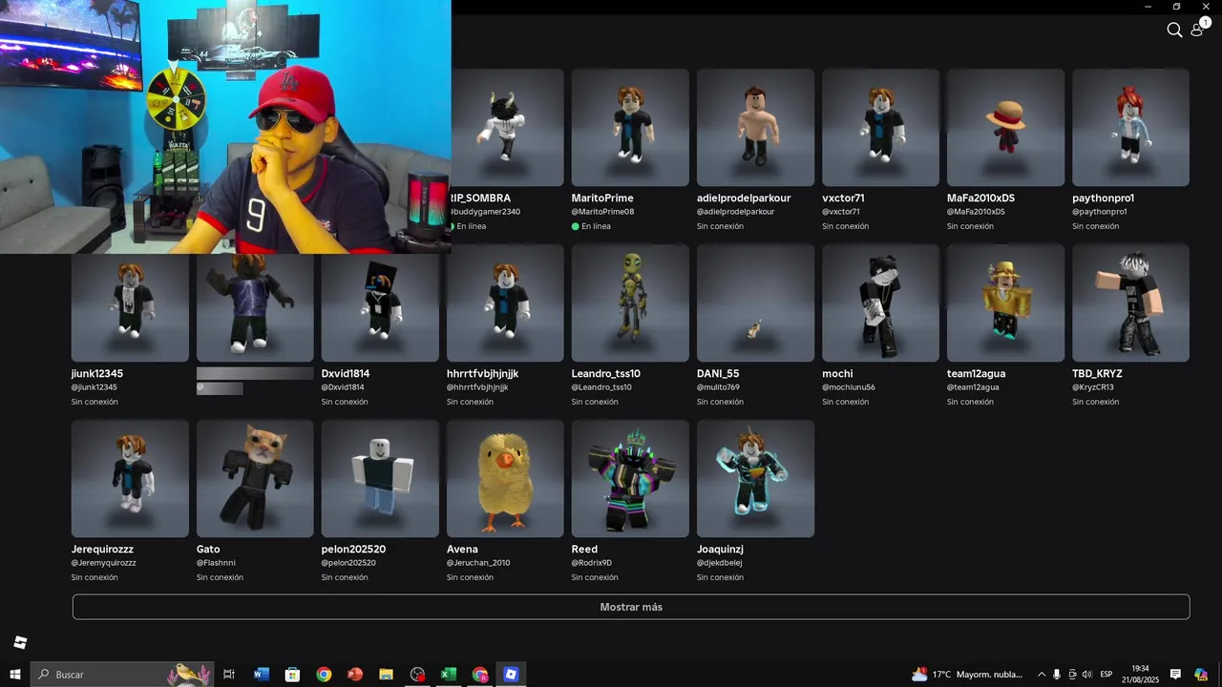Click the @vxctor71 username
1222x687 pixels.
[x=841, y=212]
